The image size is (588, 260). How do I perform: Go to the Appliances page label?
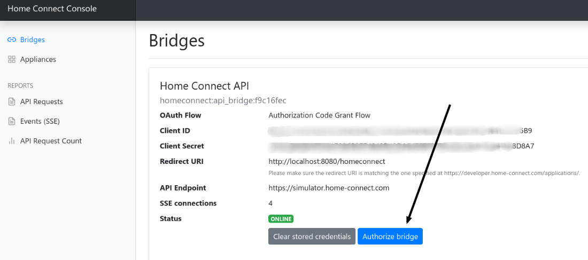38,60
